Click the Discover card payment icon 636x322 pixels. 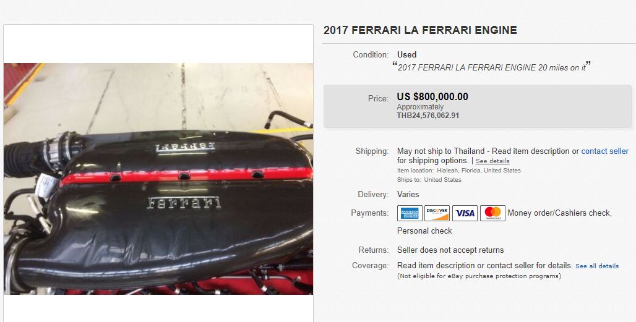(x=437, y=213)
